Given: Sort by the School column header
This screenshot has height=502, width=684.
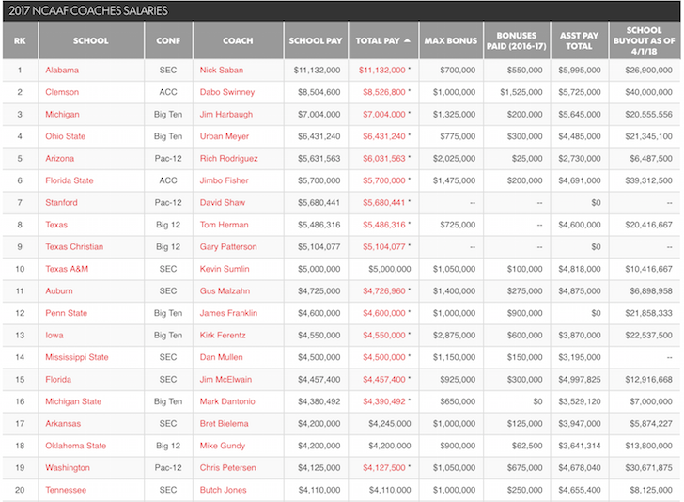Looking at the screenshot, I should pyautogui.click(x=91, y=40).
